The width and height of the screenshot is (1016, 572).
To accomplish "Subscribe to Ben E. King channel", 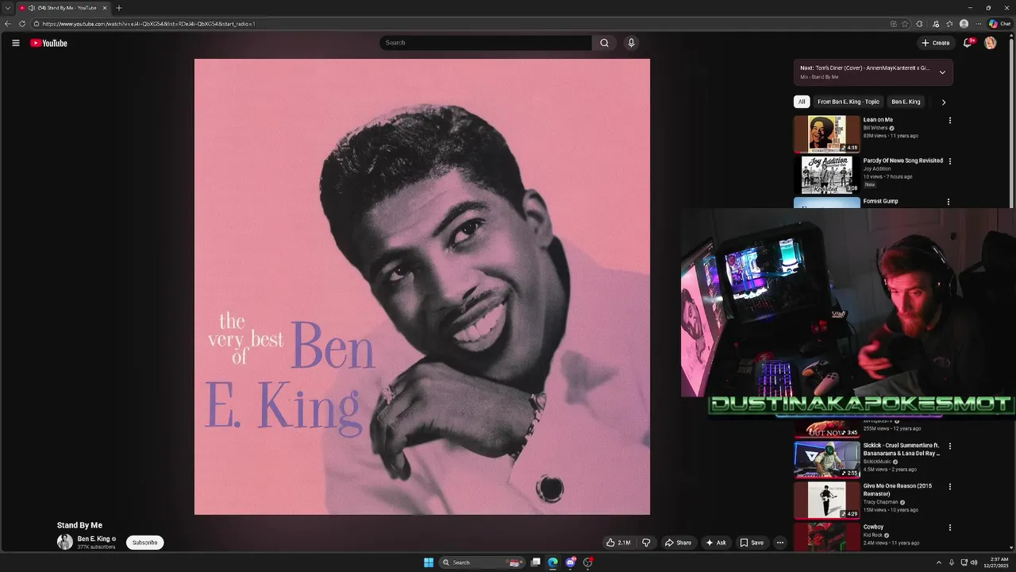I will coord(144,543).
